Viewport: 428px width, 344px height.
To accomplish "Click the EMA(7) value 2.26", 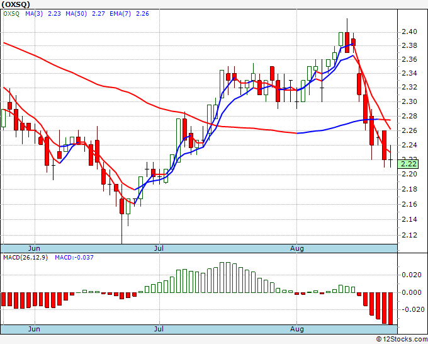I will pyautogui.click(x=142, y=14).
